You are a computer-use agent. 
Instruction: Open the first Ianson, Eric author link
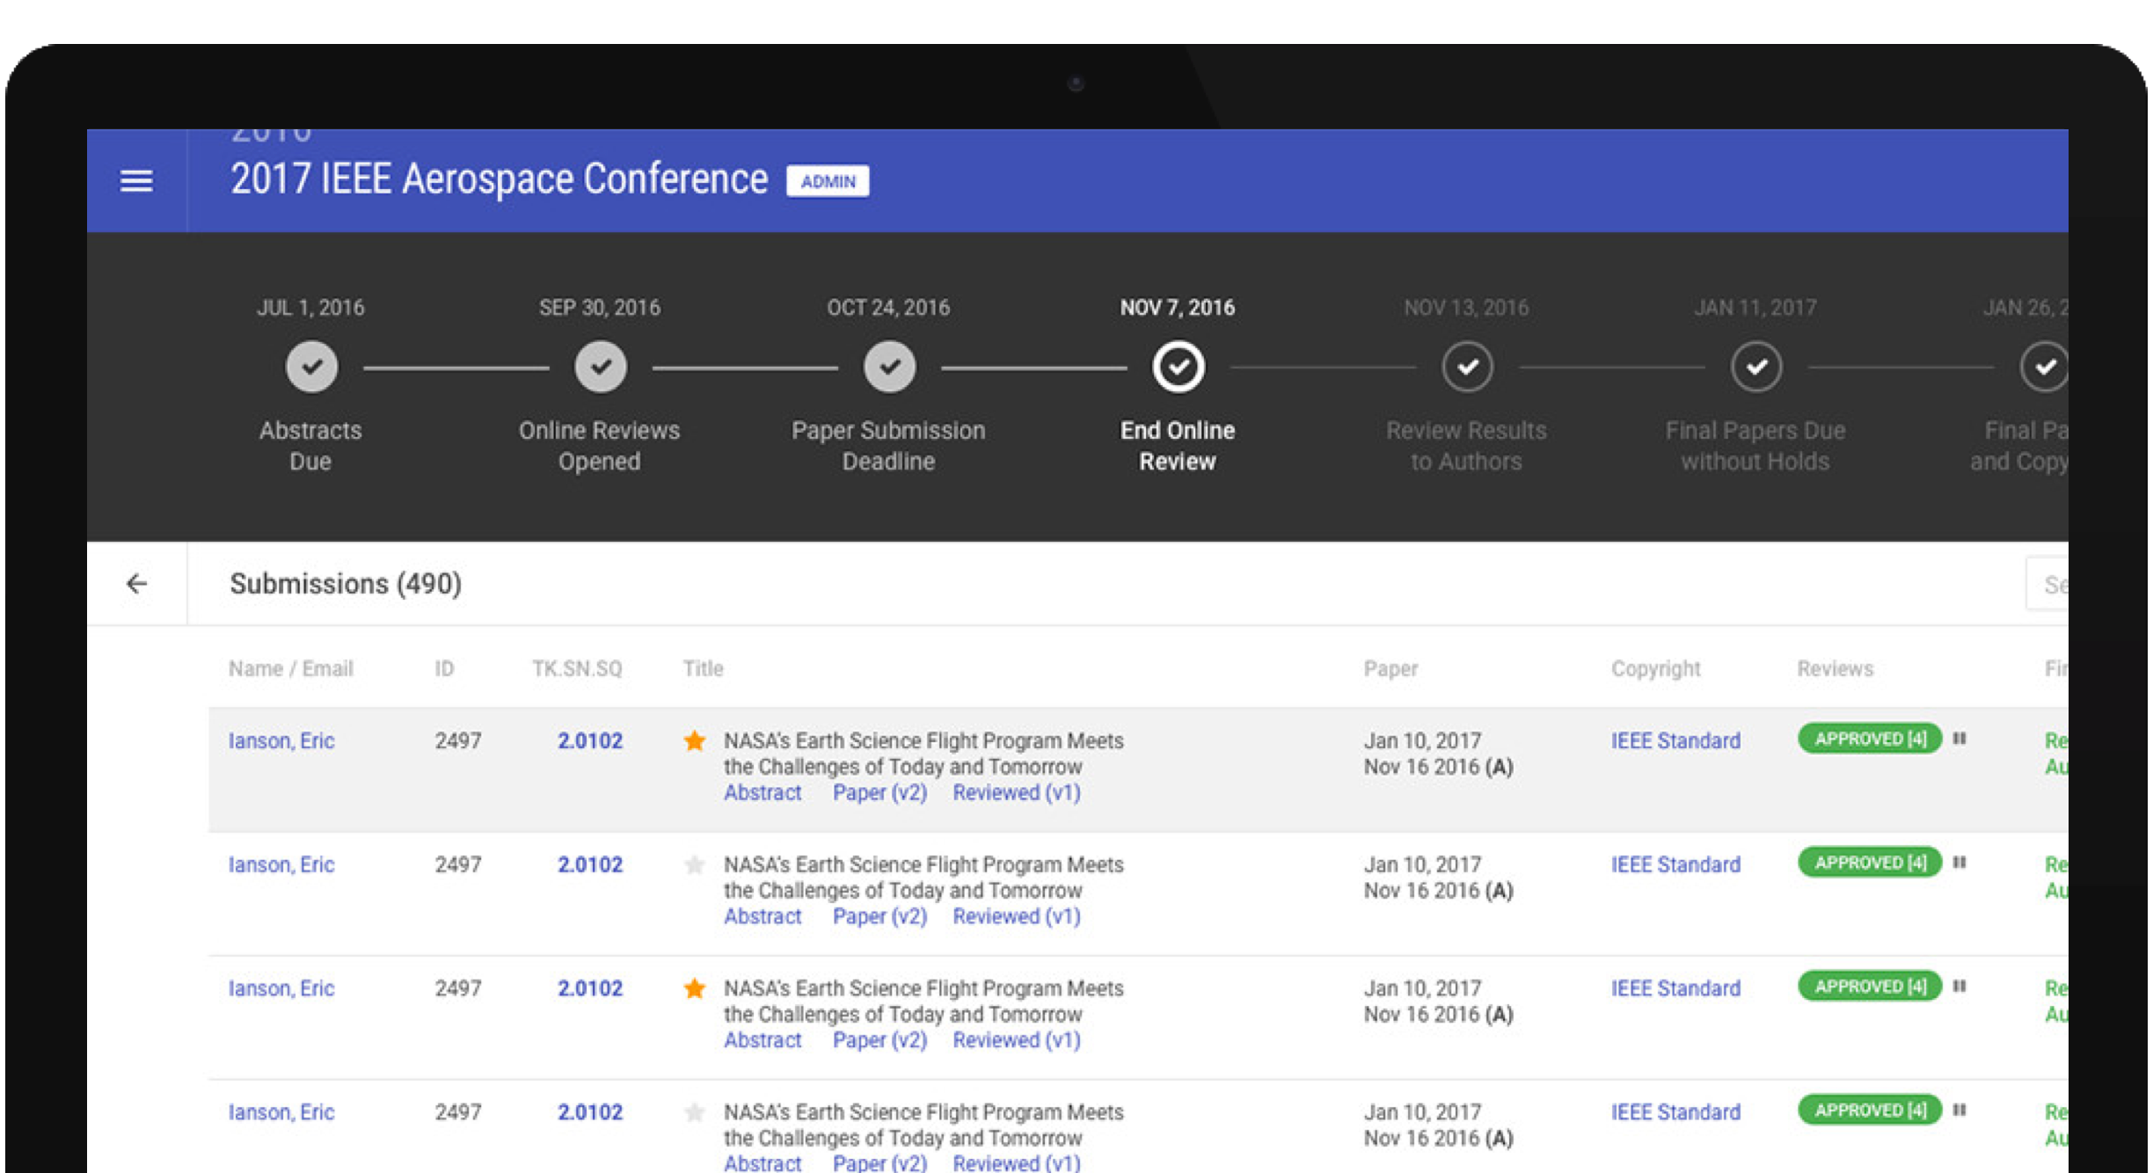pyautogui.click(x=281, y=741)
